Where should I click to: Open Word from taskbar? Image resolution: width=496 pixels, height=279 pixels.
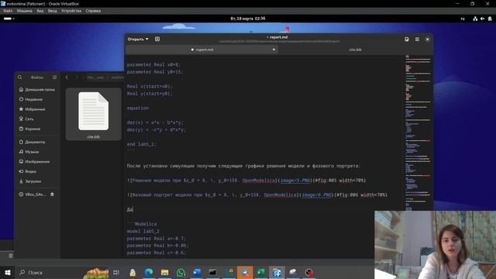tap(197, 272)
